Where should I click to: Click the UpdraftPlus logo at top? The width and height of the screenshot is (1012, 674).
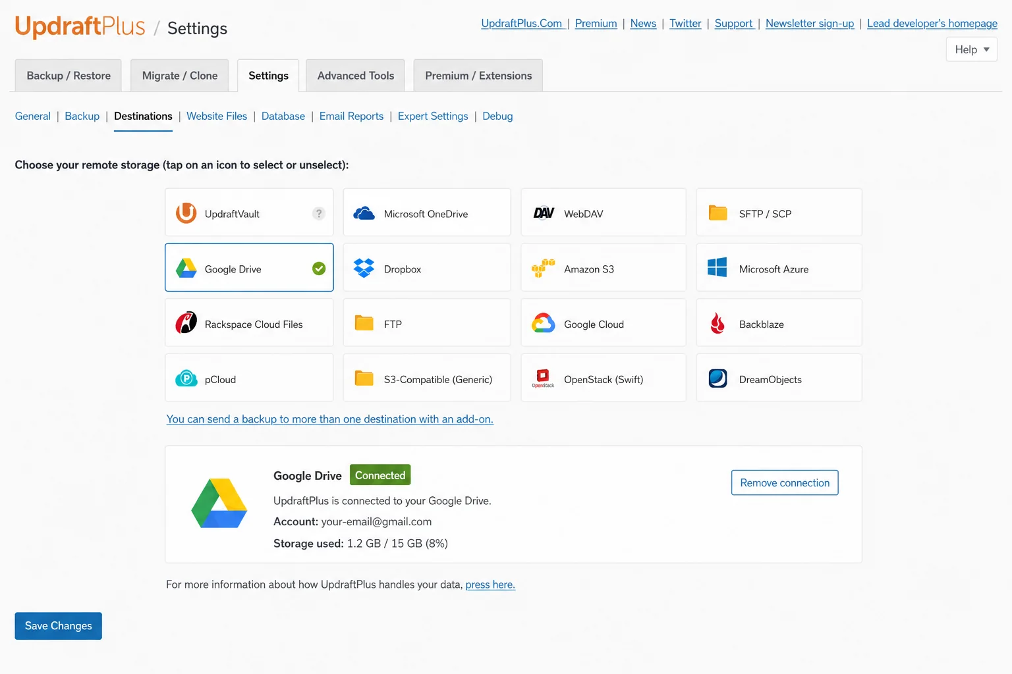pos(80,26)
